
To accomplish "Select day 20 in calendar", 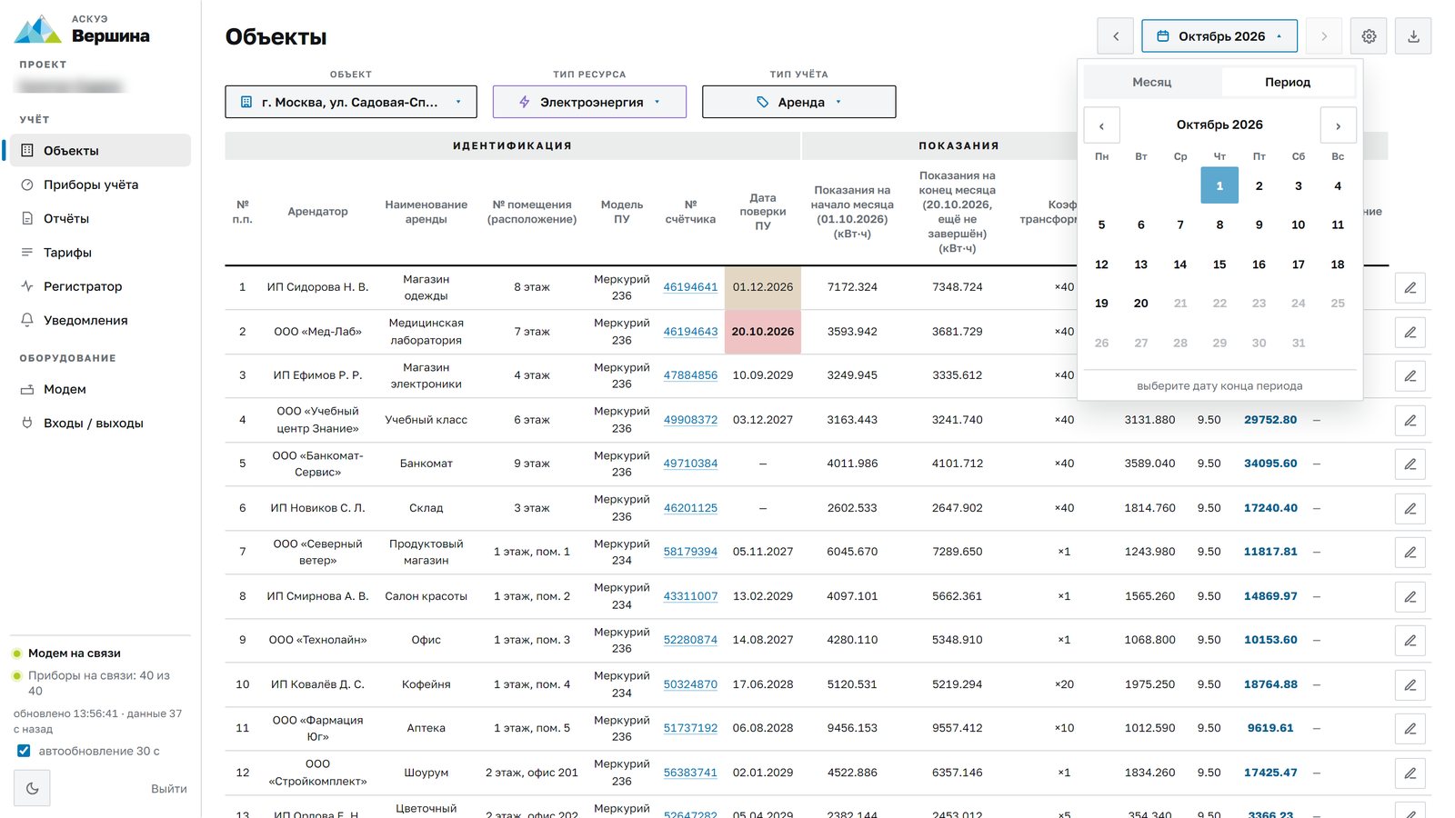I will click(1140, 304).
